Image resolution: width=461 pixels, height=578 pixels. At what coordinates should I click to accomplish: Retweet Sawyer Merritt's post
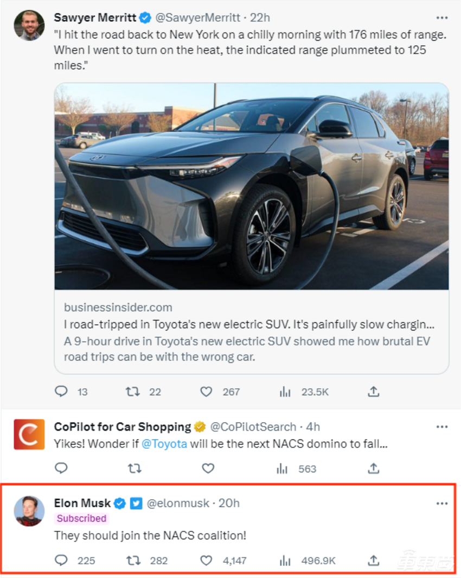pyautogui.click(x=133, y=392)
